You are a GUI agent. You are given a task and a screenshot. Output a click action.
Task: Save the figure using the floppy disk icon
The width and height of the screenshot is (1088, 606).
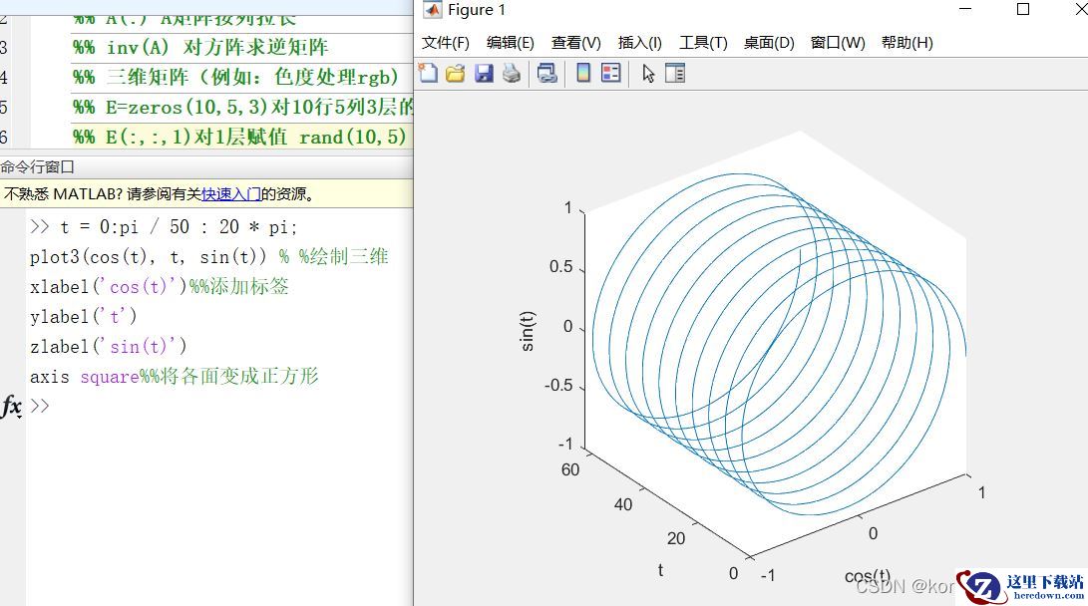pyautogui.click(x=484, y=74)
